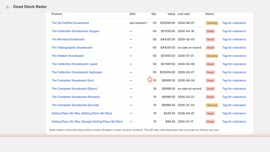Image resolution: width=270 pixels, height=152 pixels.
Task: Tag Complete Snowboard (Sunset) for clearance
Action: pos(234,105)
